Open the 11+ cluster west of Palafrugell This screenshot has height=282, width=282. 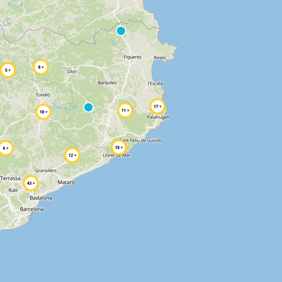click(x=125, y=110)
